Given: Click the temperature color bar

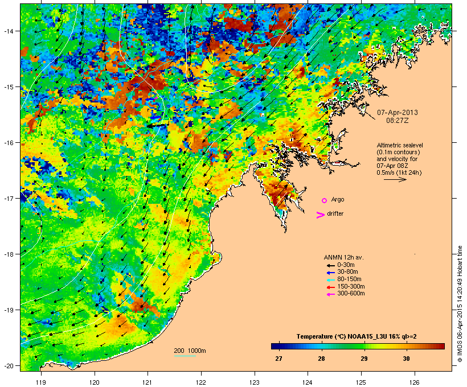Looking at the screenshot, I should coord(358,346).
